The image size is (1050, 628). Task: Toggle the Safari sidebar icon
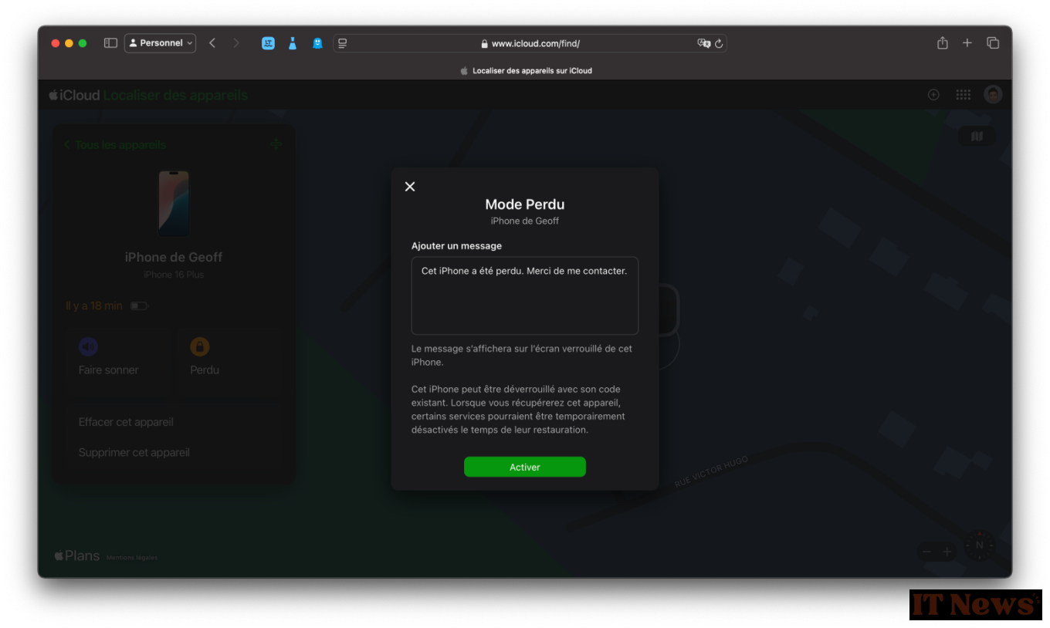click(x=110, y=43)
